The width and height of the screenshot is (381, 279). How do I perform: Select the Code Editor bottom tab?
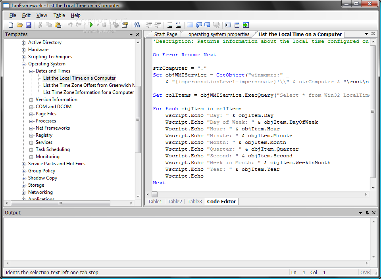click(x=221, y=201)
